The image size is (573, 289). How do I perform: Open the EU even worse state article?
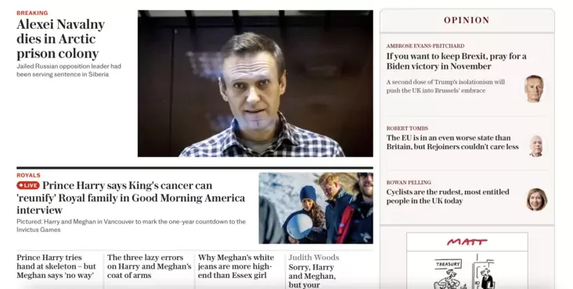pyautogui.click(x=452, y=142)
